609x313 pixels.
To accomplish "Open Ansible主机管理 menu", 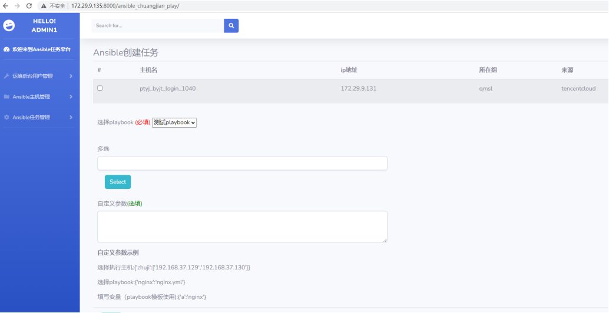I will 38,96.
